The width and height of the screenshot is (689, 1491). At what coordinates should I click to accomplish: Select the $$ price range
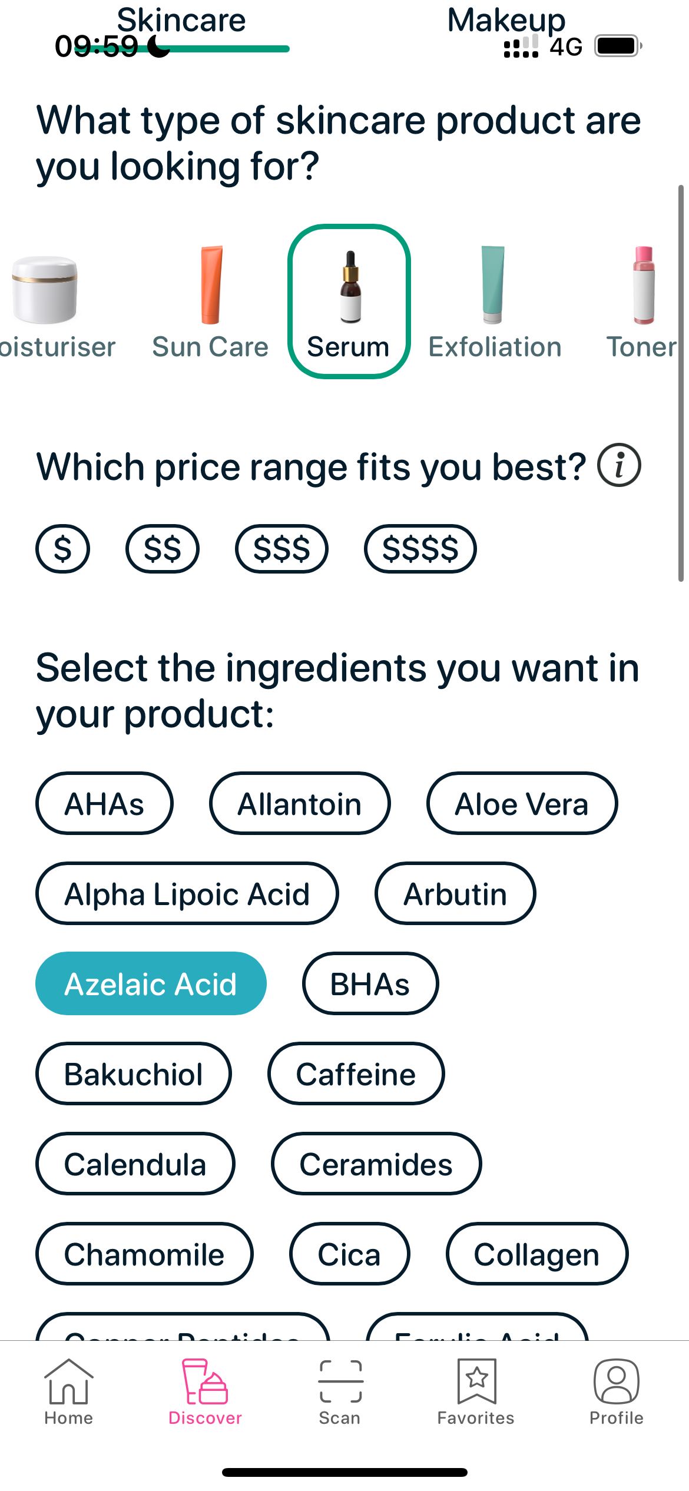coord(163,549)
